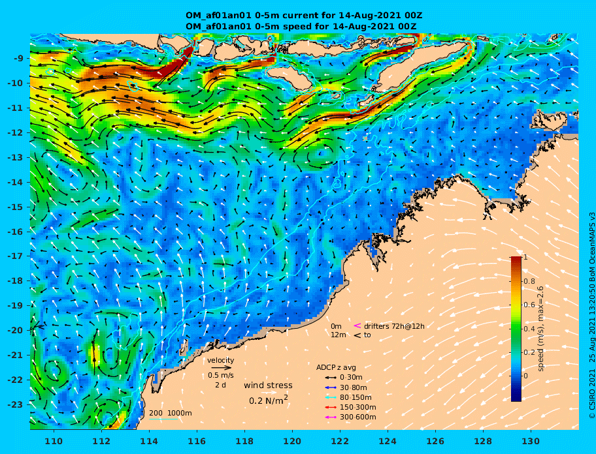
Task: Click the '0.5 m/s' velocity scale text
Action: click(x=221, y=376)
